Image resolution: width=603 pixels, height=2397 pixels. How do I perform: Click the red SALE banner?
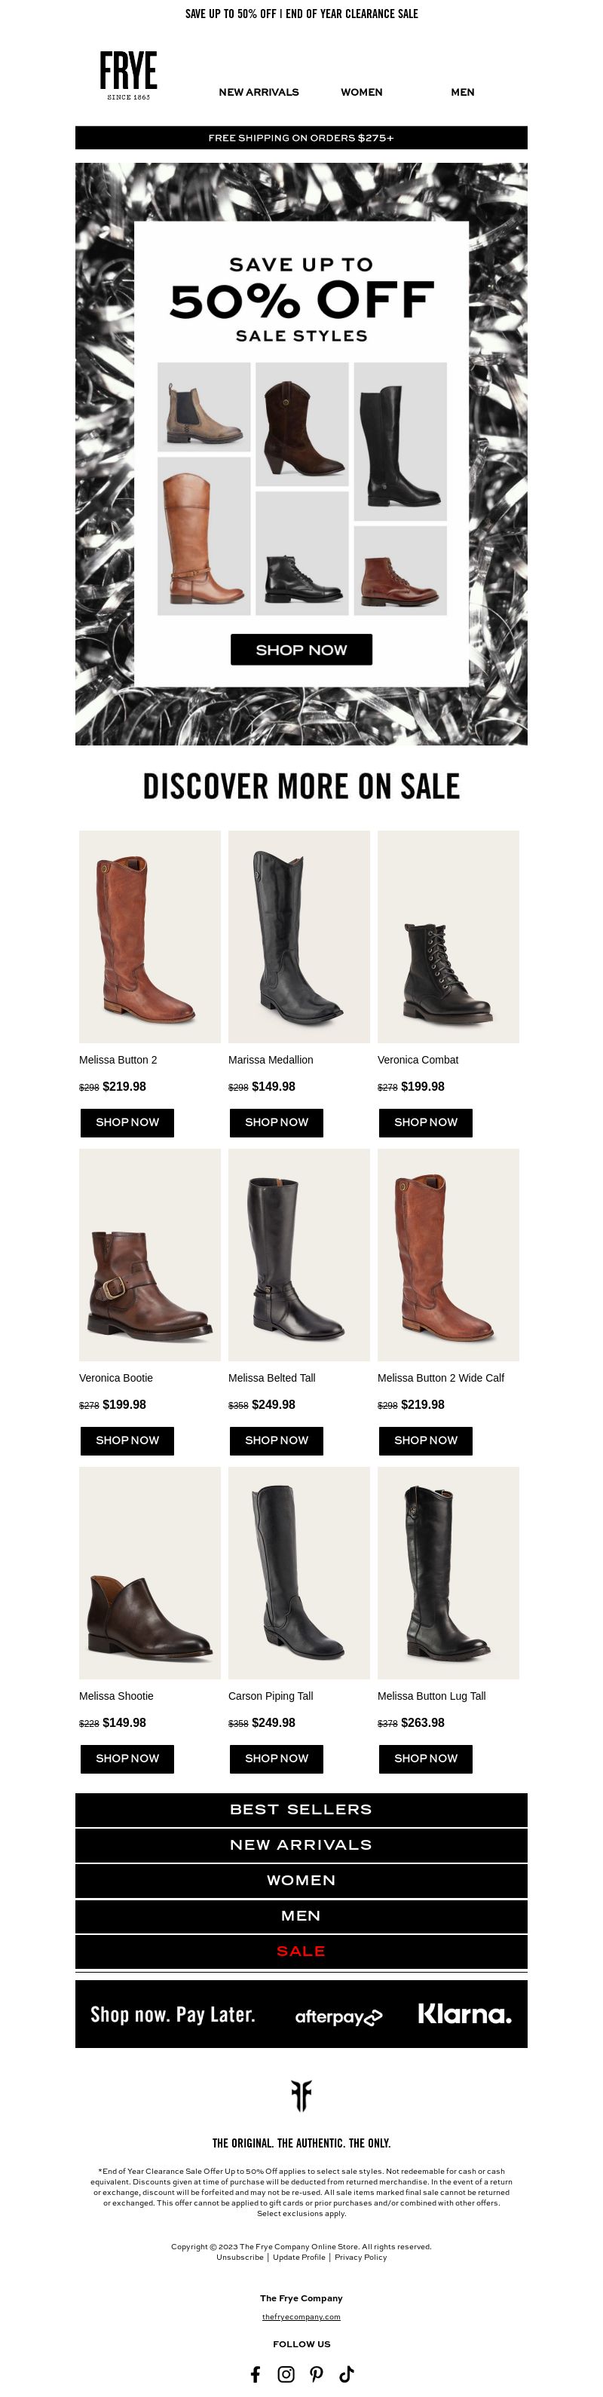point(301,1950)
